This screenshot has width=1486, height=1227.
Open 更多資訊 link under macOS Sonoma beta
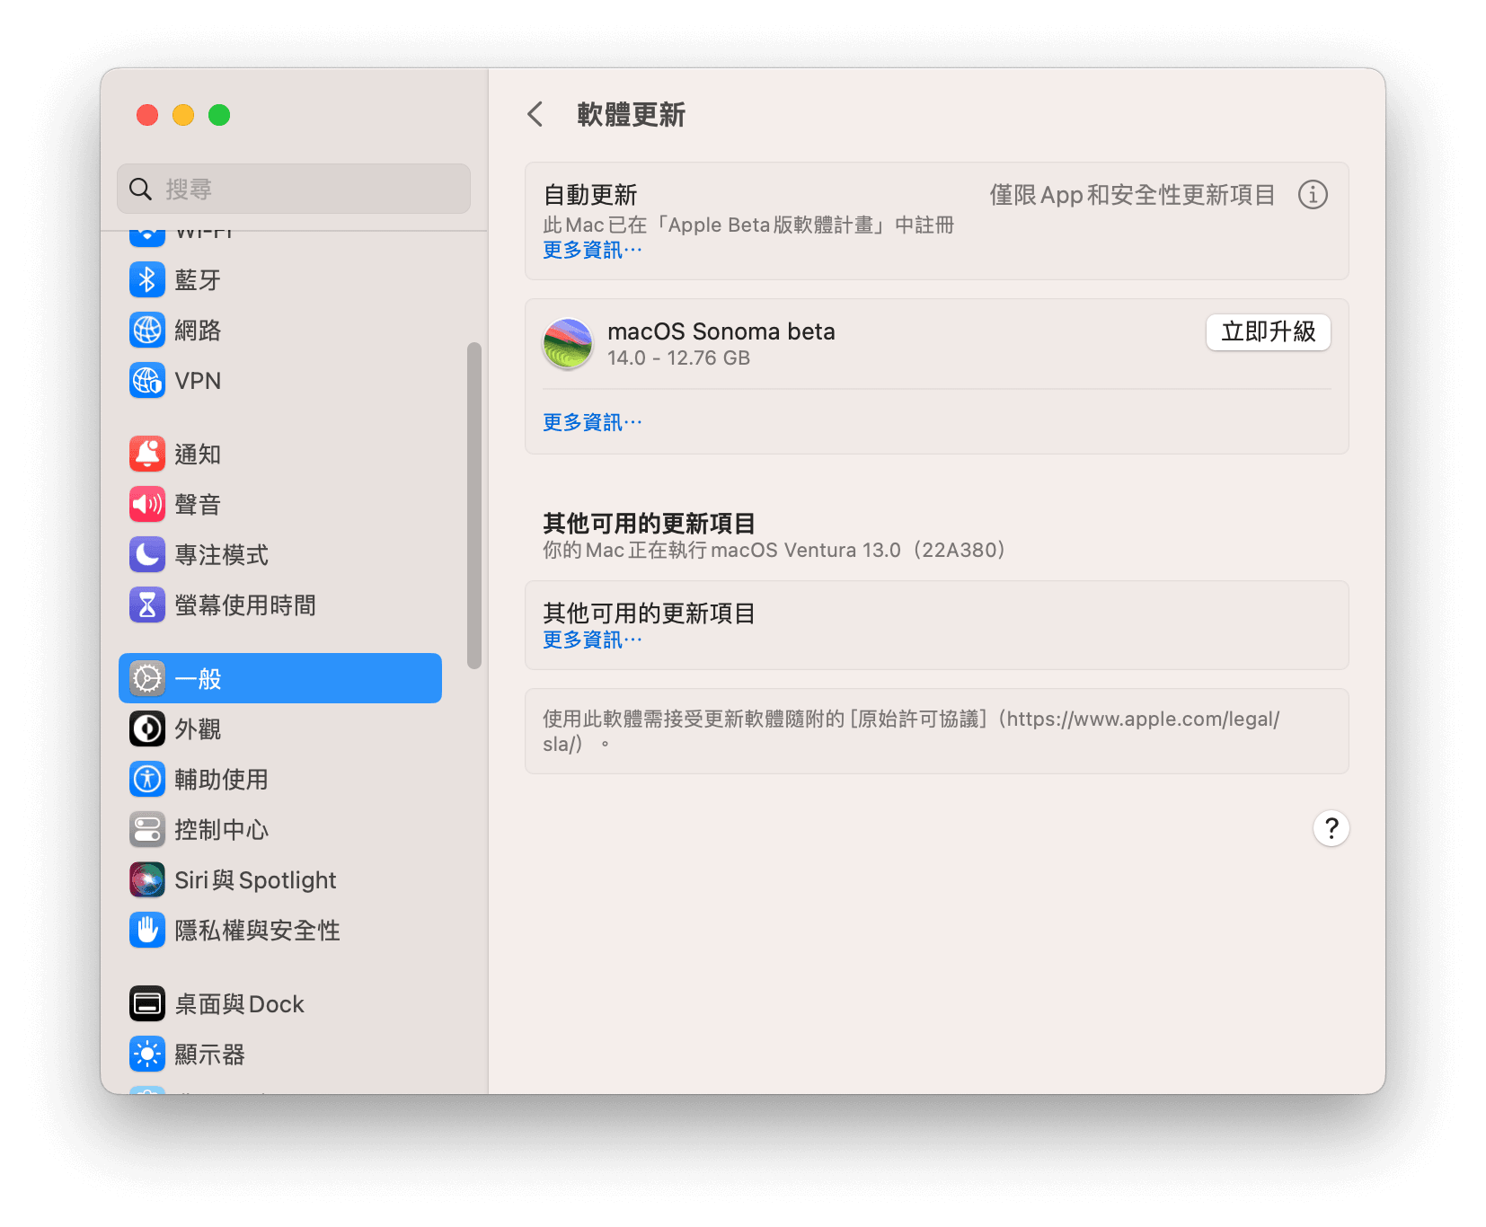pyautogui.click(x=592, y=422)
